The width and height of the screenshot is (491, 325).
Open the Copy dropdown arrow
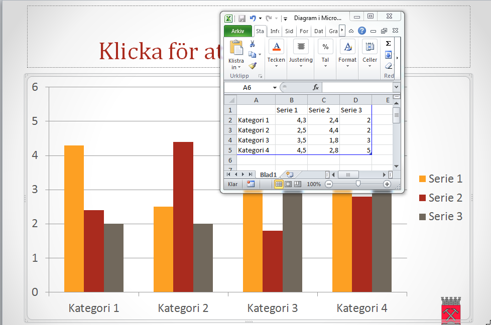coord(260,55)
